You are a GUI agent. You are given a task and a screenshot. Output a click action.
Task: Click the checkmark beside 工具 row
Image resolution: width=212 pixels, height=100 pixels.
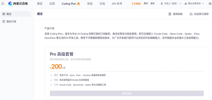click(51, 85)
